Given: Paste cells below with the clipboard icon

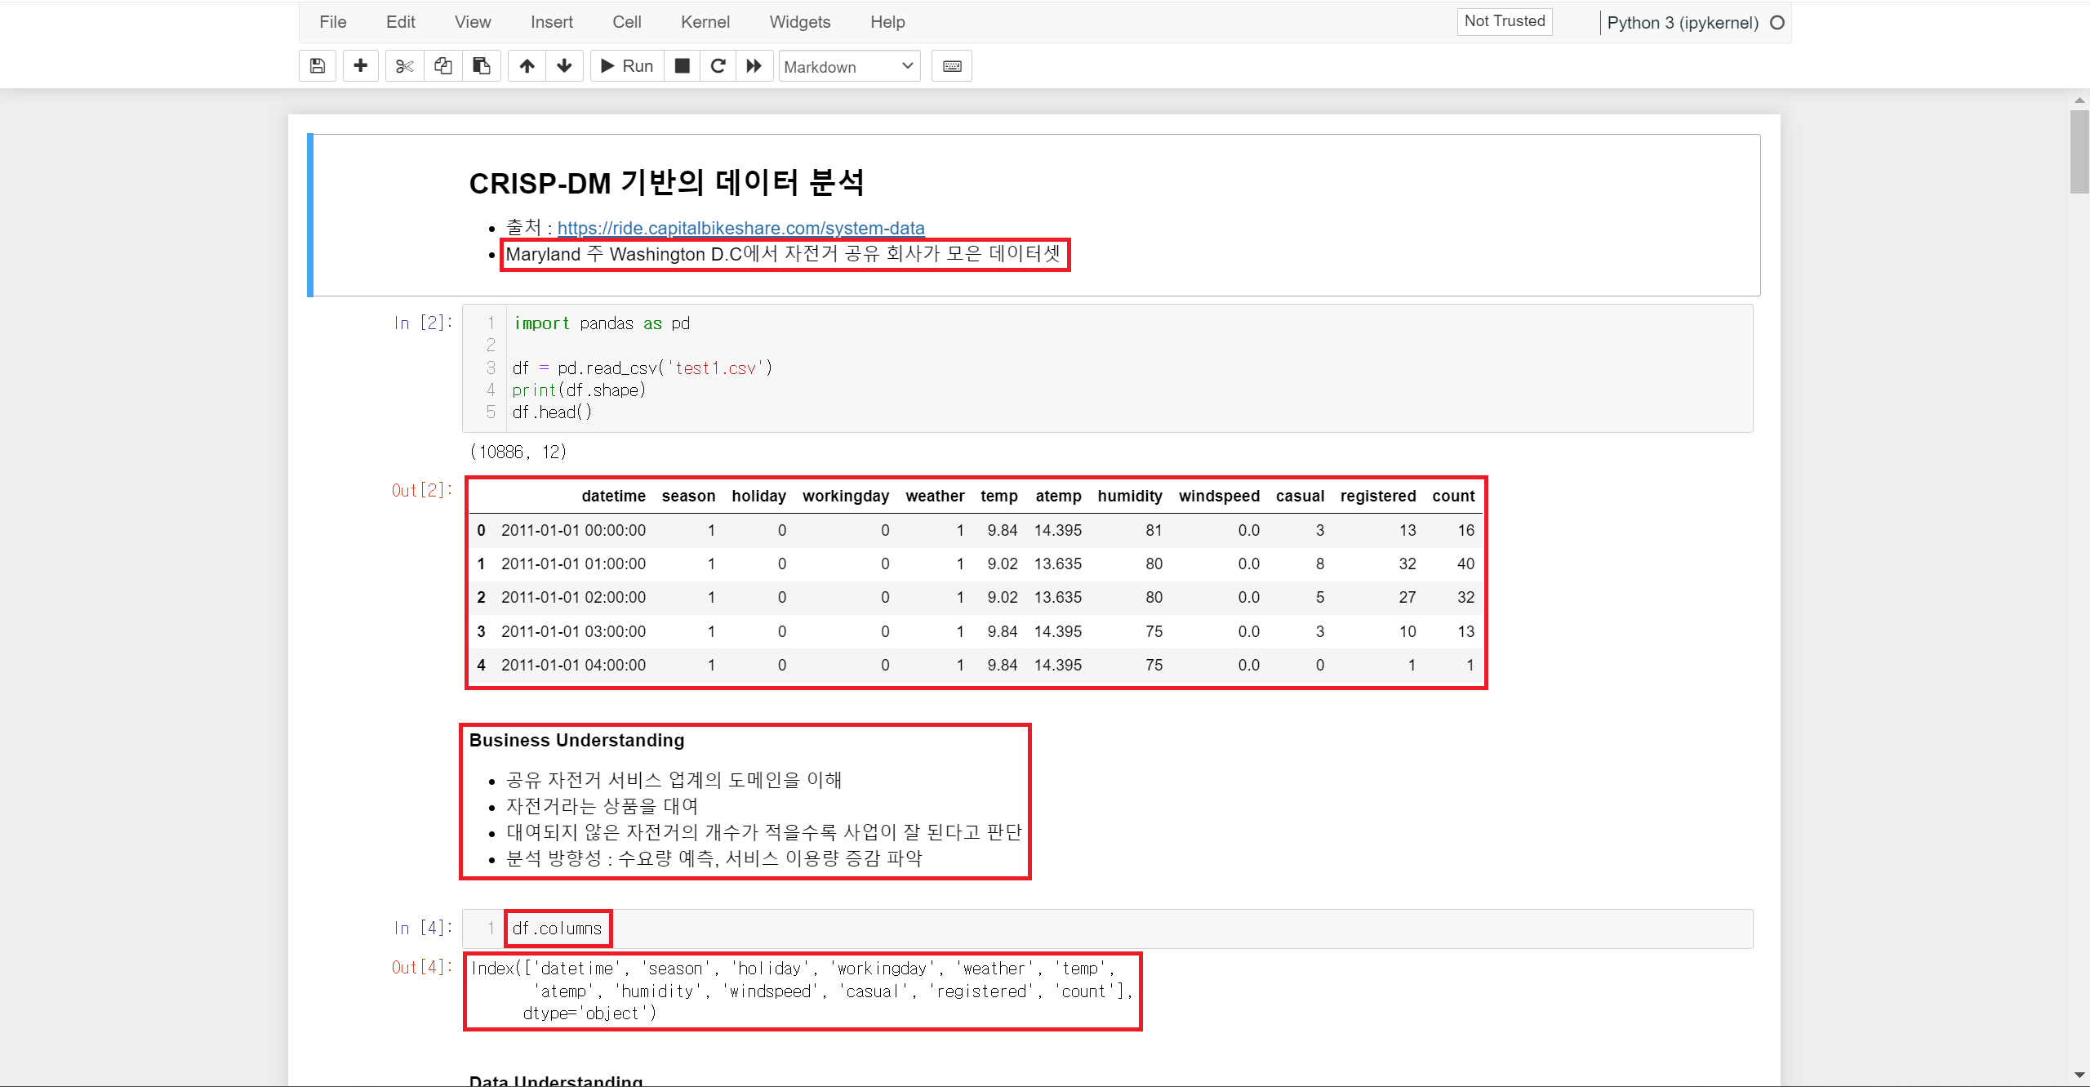Looking at the screenshot, I should pos(482,66).
